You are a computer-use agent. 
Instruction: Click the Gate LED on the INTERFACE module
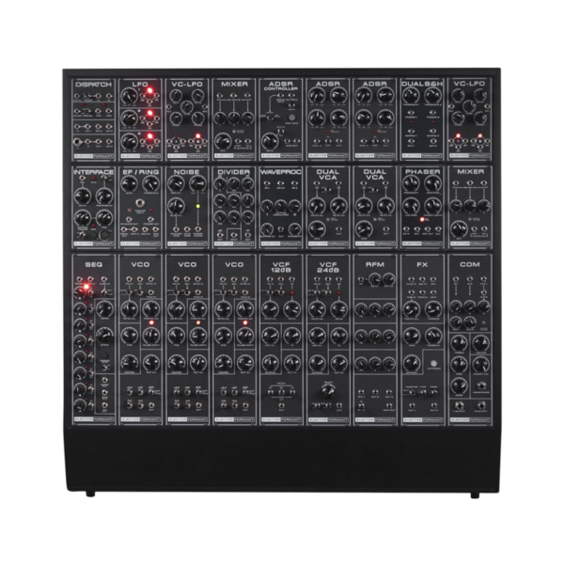(x=93, y=179)
